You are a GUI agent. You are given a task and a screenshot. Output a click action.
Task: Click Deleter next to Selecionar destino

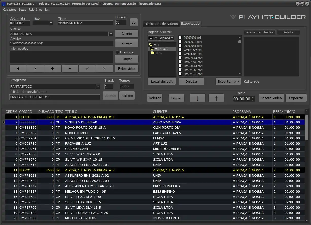(x=288, y=32)
